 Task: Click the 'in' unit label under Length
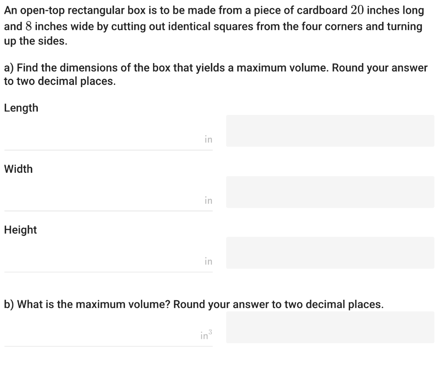pos(208,139)
